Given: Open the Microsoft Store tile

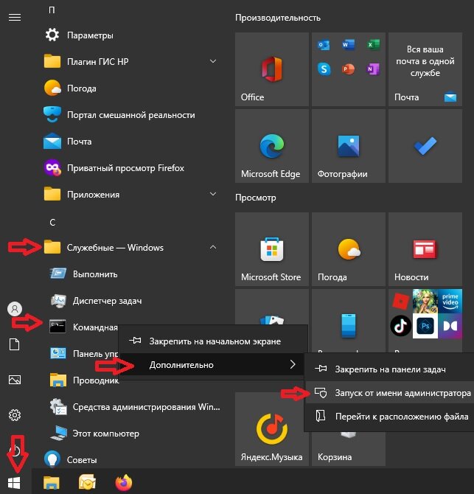Looking at the screenshot, I should coord(272,249).
